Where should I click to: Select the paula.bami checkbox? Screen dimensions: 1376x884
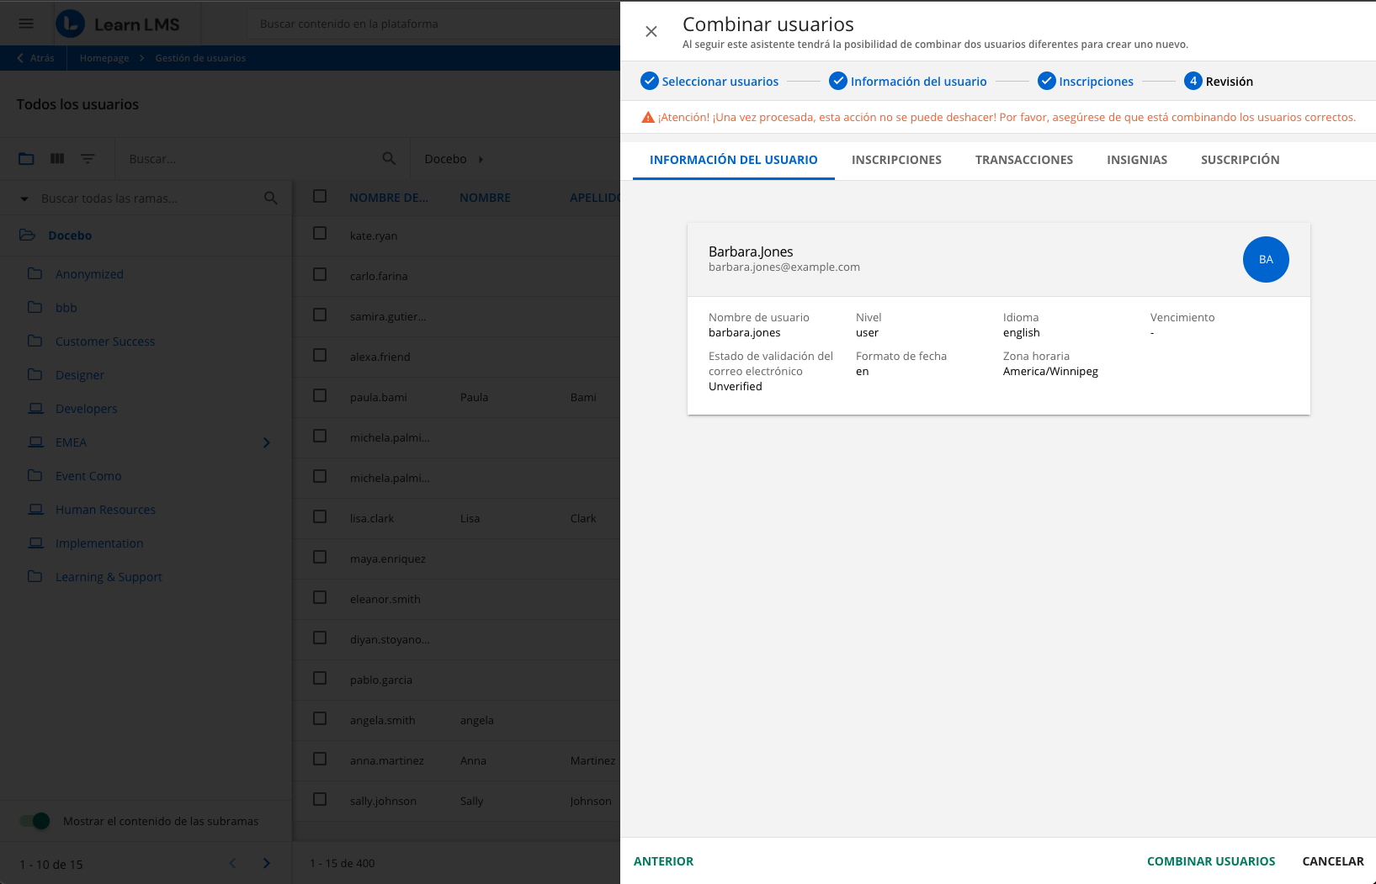(320, 395)
